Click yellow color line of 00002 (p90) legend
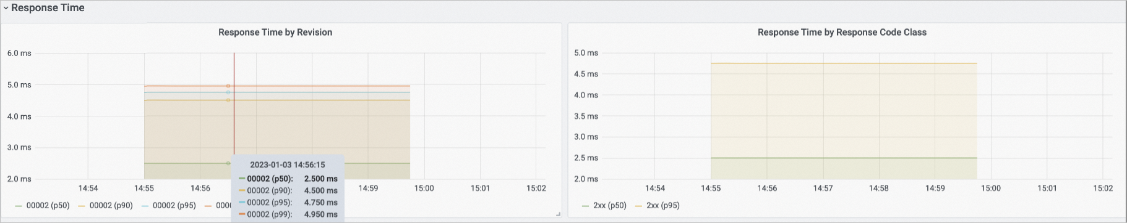Image resolution: width=1127 pixels, height=223 pixels. click(82, 206)
